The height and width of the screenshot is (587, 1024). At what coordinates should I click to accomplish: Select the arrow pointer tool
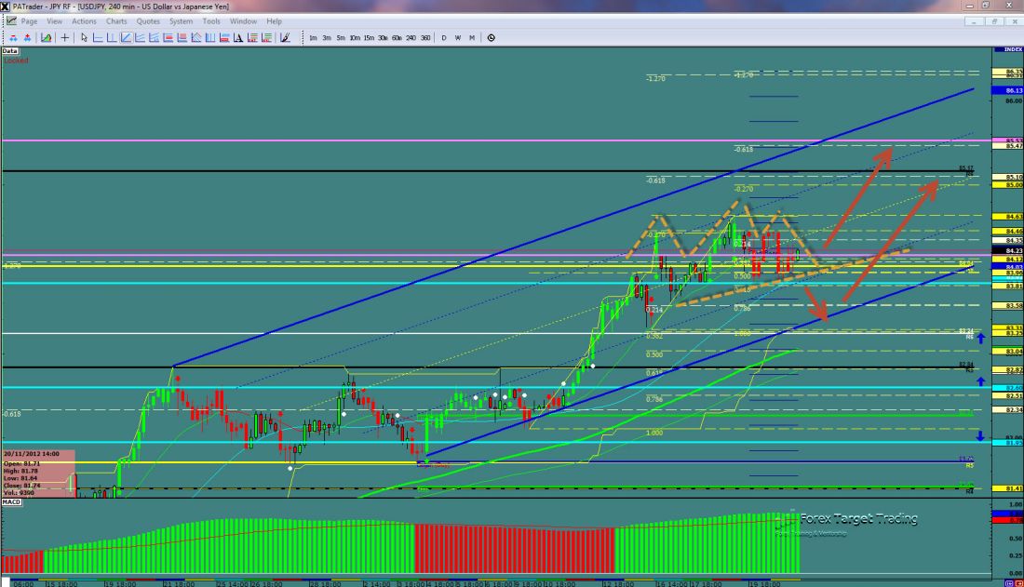[84, 38]
